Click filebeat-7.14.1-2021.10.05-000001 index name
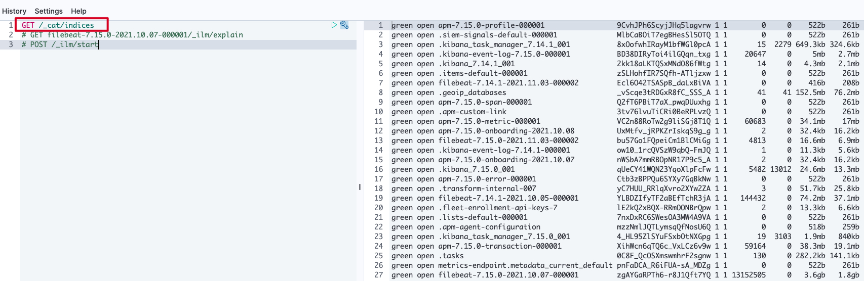Viewport: 864px width, 281px height. coord(508,198)
